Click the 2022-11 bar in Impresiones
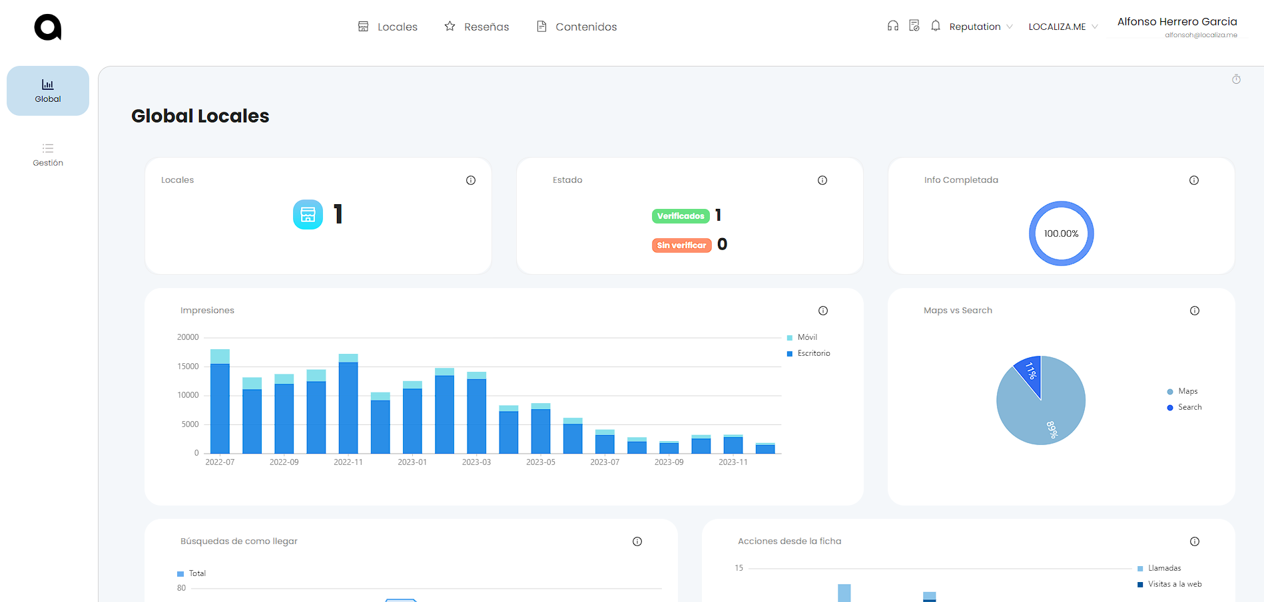Viewport: 1264px width, 602px height. (348, 404)
